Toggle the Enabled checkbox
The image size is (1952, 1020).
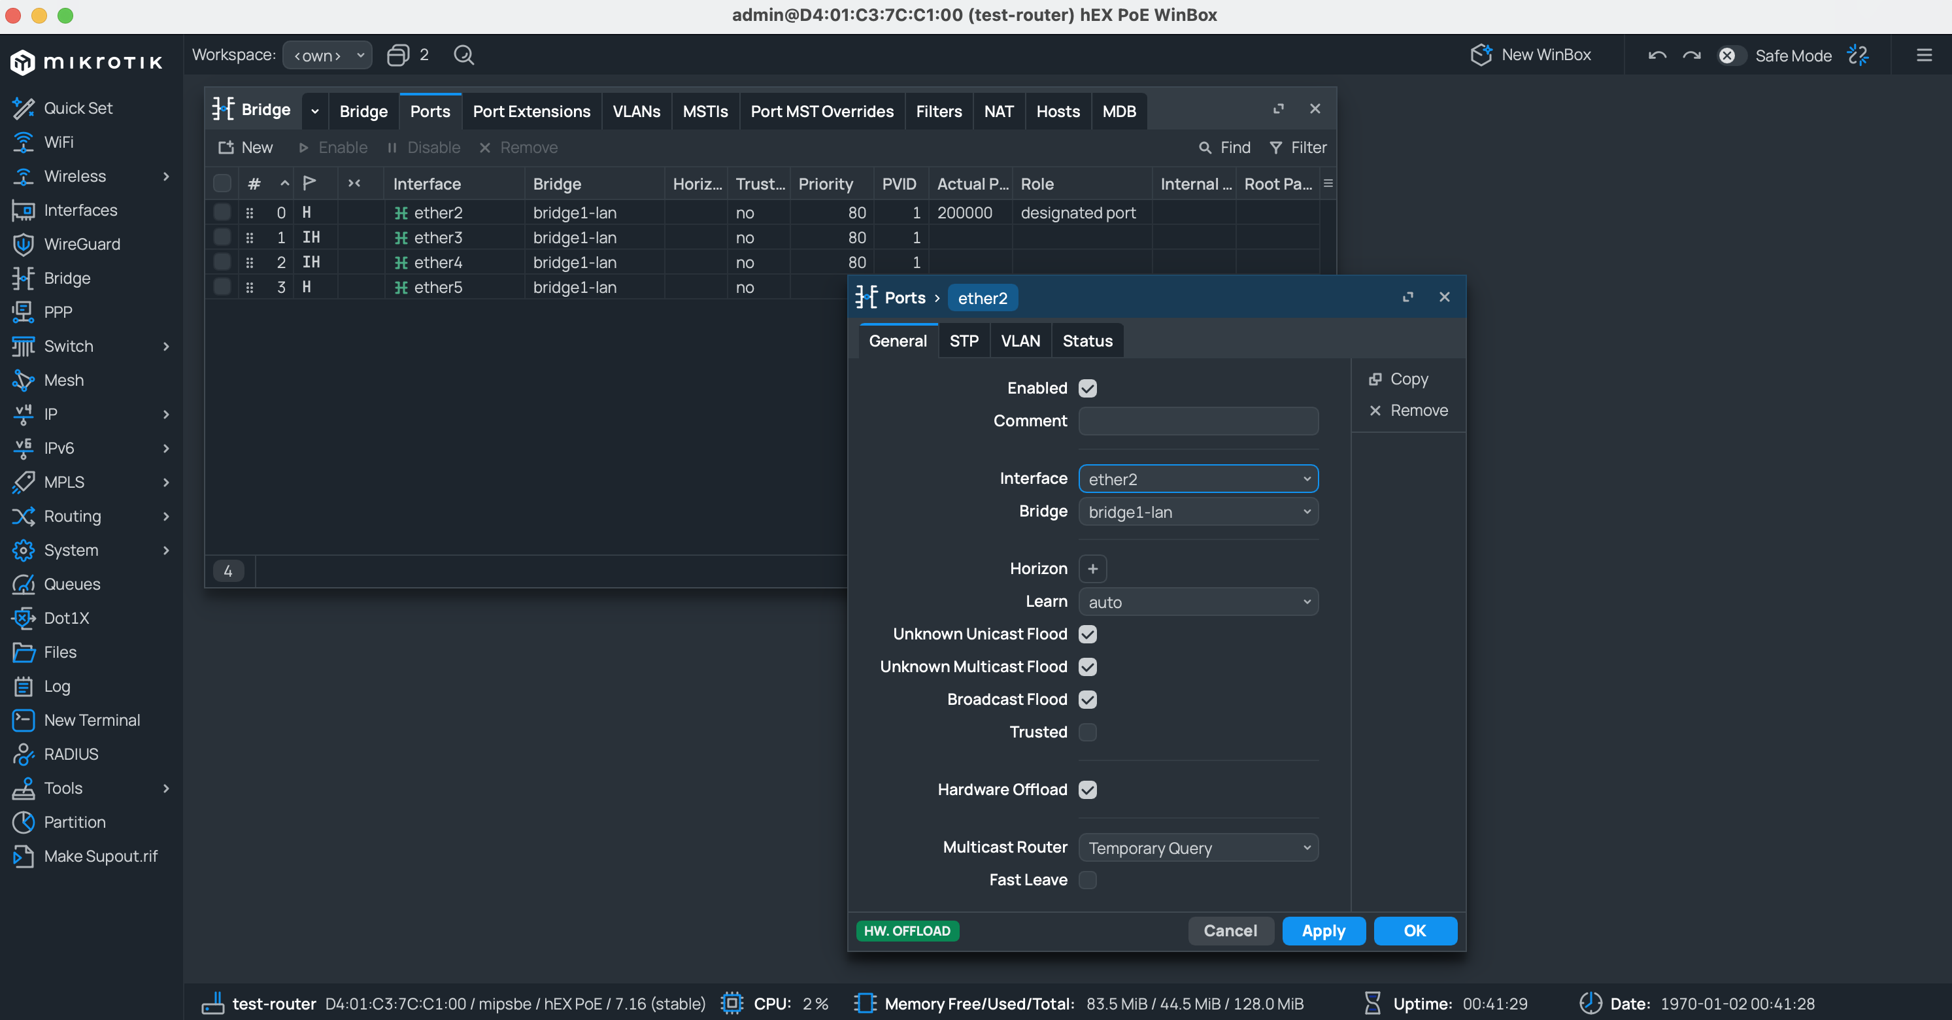[1087, 389]
